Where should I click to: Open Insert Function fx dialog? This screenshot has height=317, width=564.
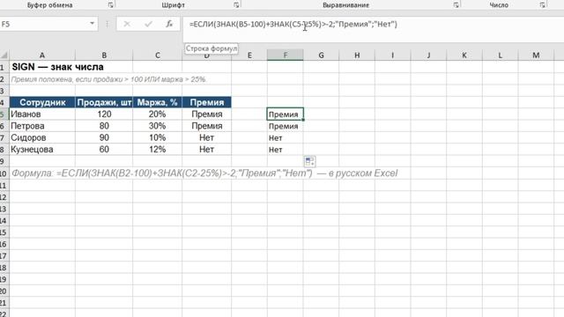[169, 24]
